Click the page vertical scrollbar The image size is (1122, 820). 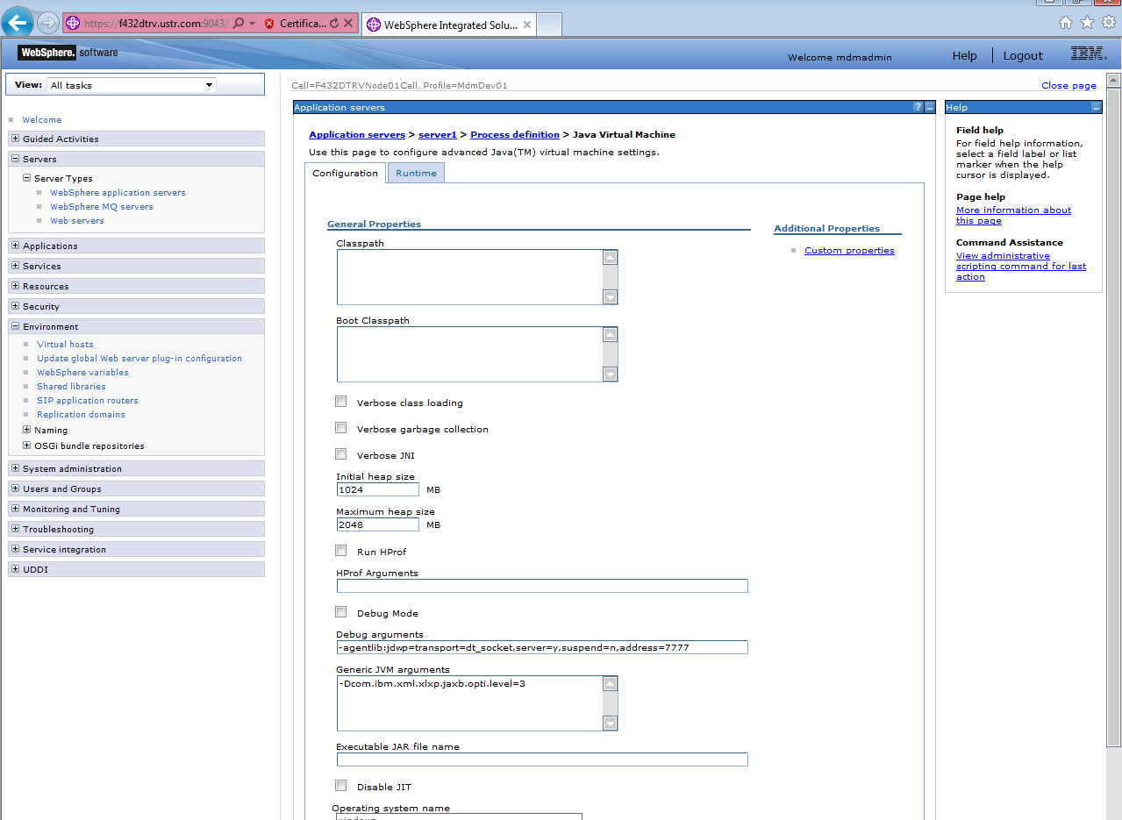[x=1113, y=417]
